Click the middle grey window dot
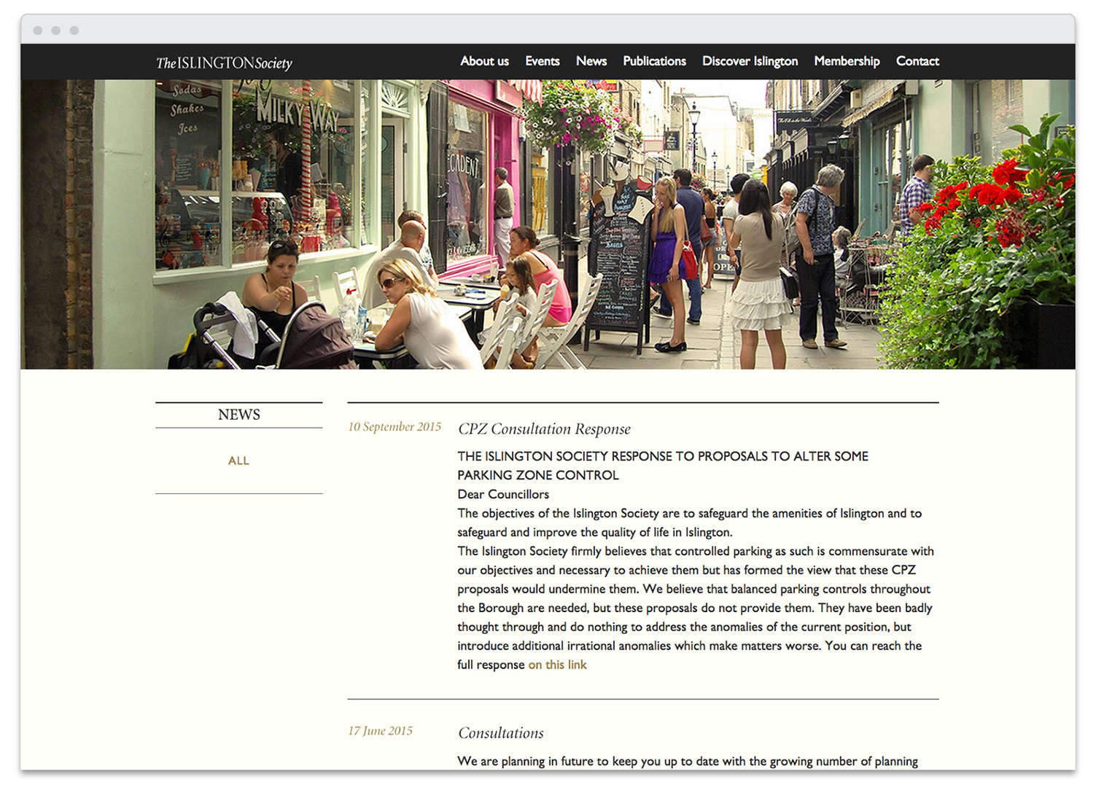 pyautogui.click(x=56, y=31)
